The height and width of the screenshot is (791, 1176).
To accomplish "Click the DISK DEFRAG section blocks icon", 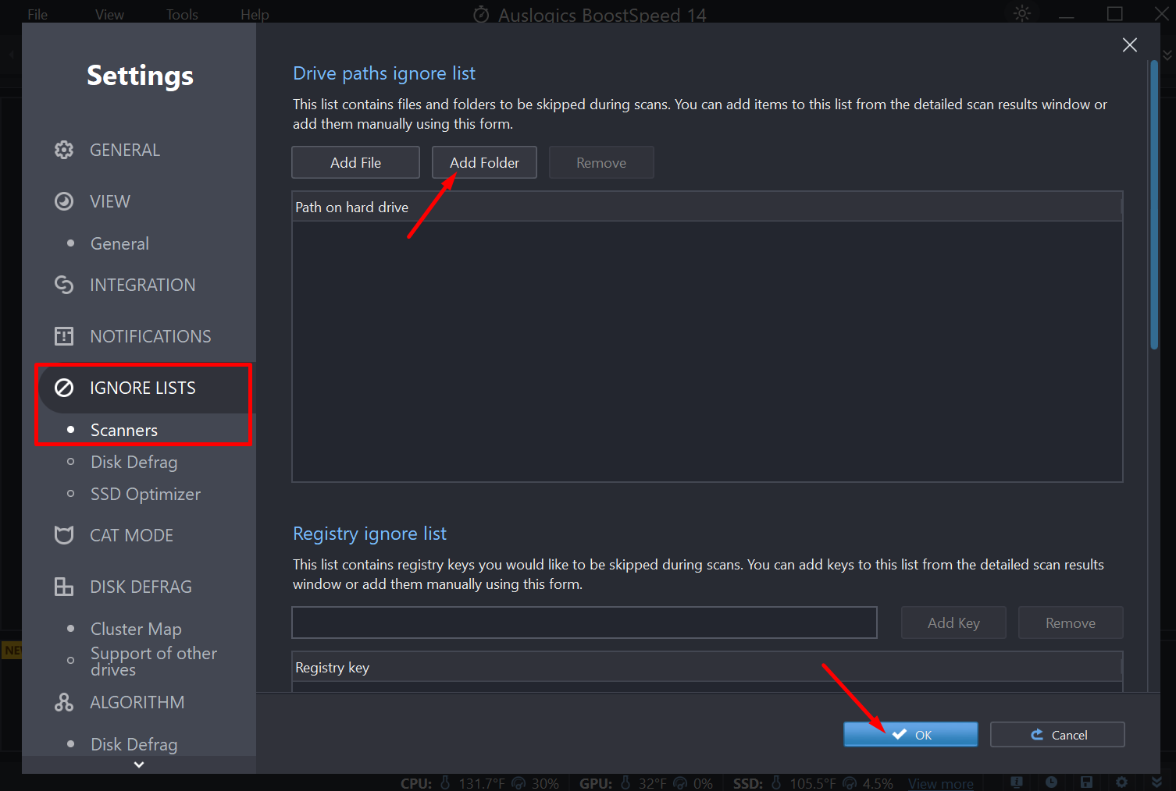I will [x=64, y=587].
